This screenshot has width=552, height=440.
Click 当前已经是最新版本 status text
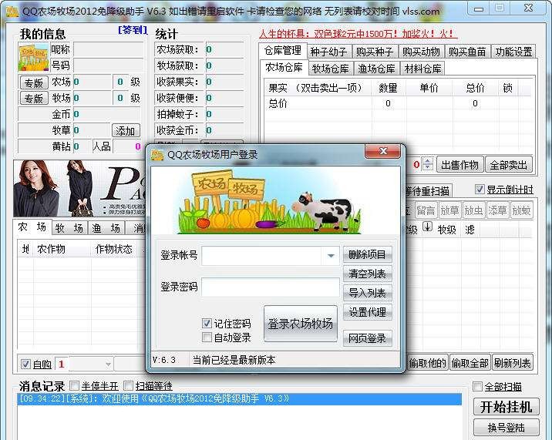pos(234,360)
